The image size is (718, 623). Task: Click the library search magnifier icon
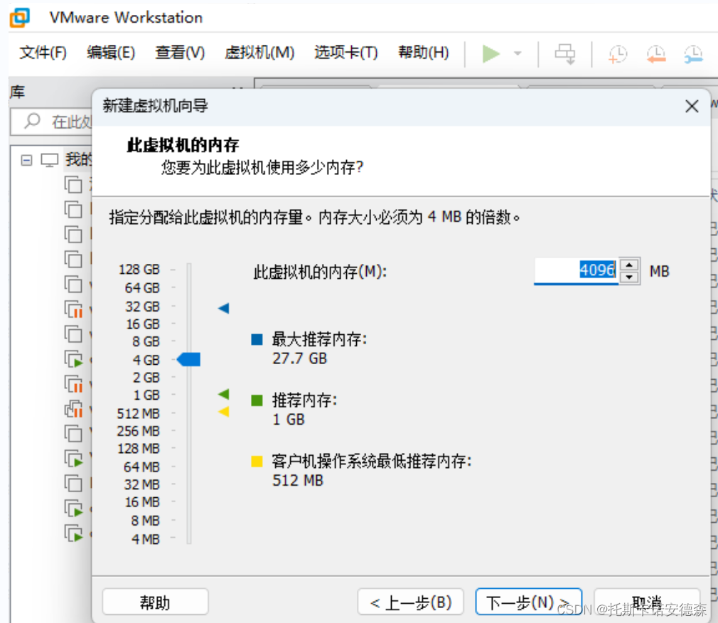click(32, 121)
